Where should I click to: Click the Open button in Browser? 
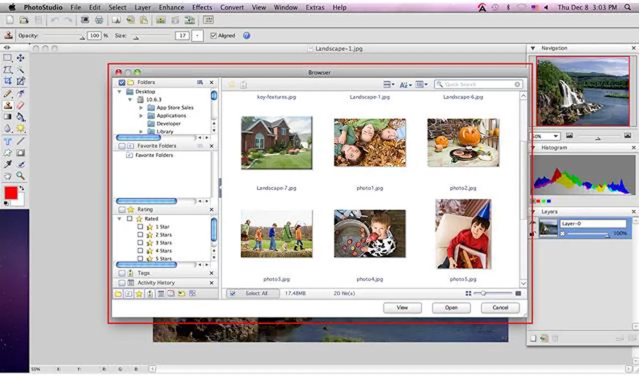click(451, 308)
